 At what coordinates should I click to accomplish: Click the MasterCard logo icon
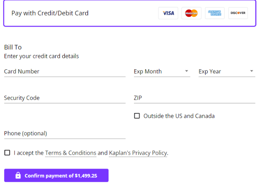pos(191,13)
